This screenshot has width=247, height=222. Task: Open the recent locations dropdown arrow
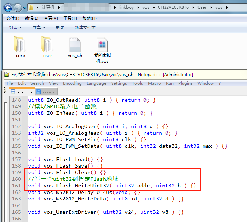pyautogui.click(x=25, y=8)
